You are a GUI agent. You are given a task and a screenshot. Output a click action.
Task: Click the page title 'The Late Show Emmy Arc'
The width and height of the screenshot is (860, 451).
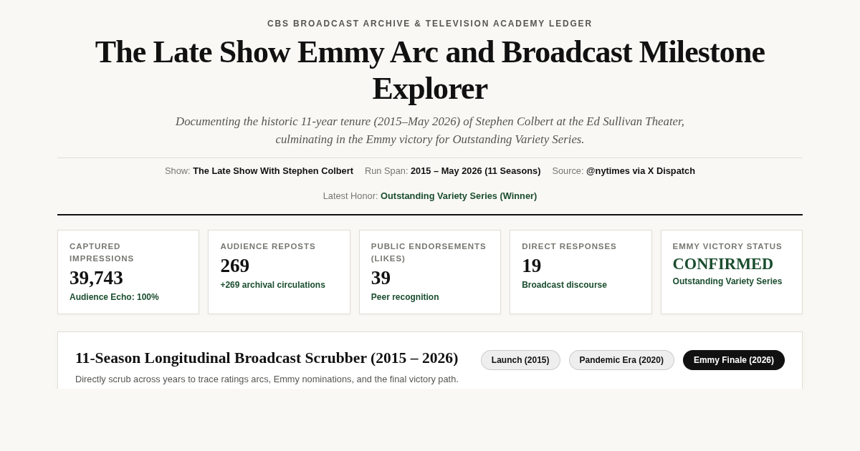[x=430, y=69]
